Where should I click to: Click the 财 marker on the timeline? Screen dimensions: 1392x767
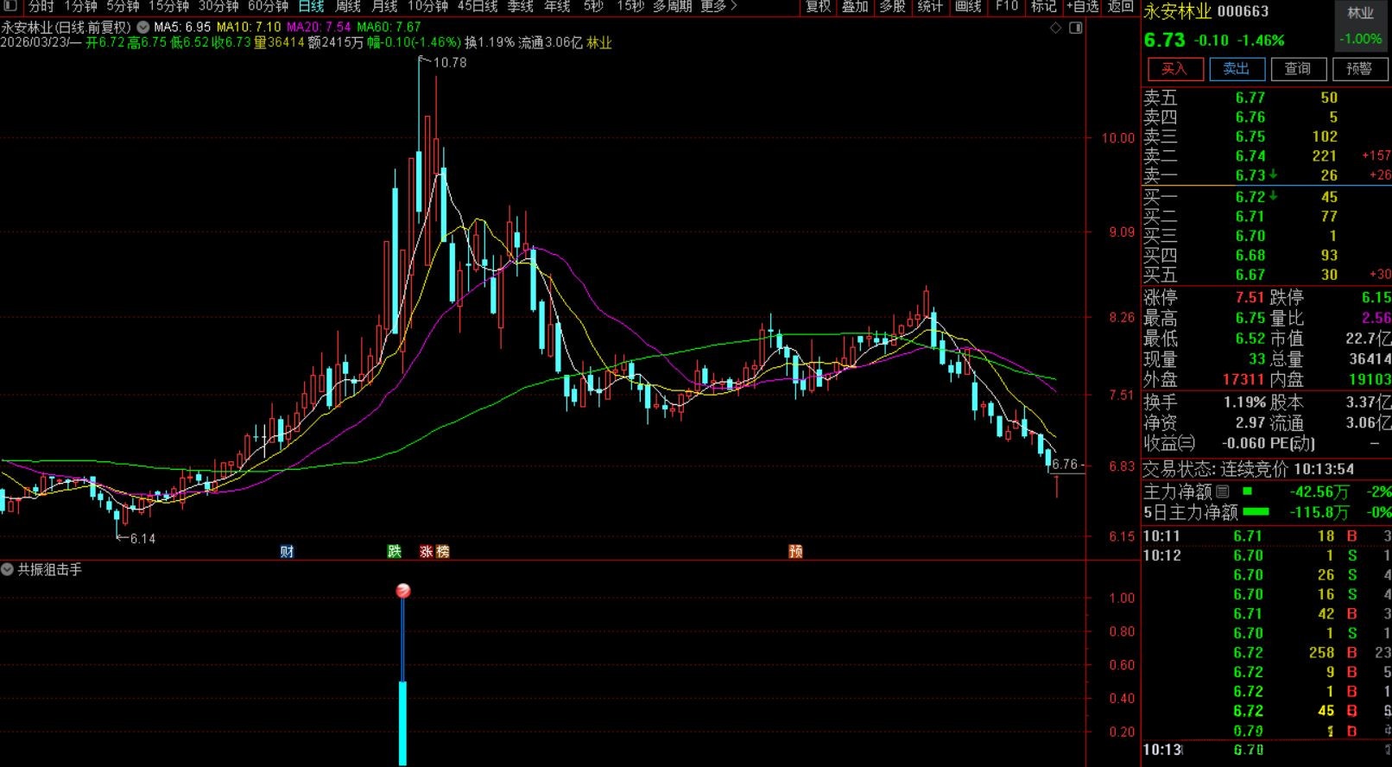(287, 551)
